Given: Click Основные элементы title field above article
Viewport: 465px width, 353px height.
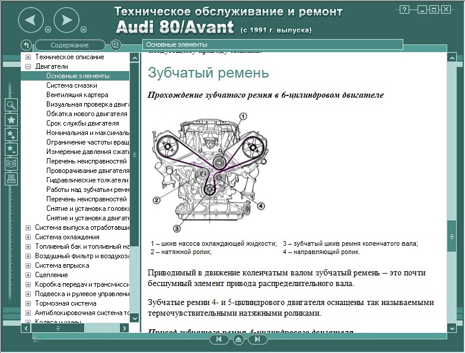Looking at the screenshot, I should click(273, 45).
